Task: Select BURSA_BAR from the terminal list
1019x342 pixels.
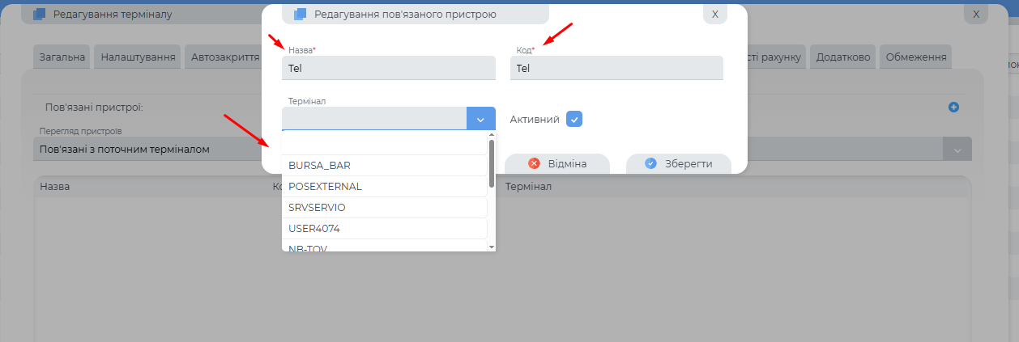Action: tap(319, 165)
